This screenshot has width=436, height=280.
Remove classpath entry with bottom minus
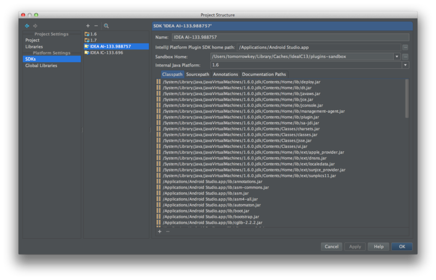[168, 232]
